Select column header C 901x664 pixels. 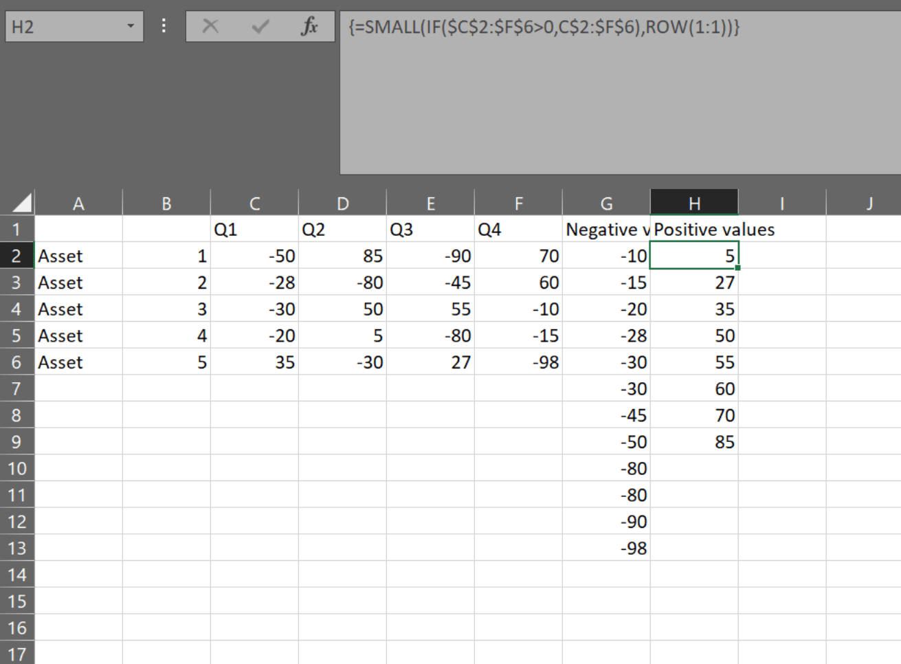pos(254,202)
